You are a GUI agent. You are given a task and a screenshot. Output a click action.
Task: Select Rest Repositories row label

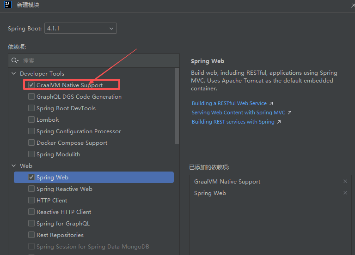(x=60, y=235)
